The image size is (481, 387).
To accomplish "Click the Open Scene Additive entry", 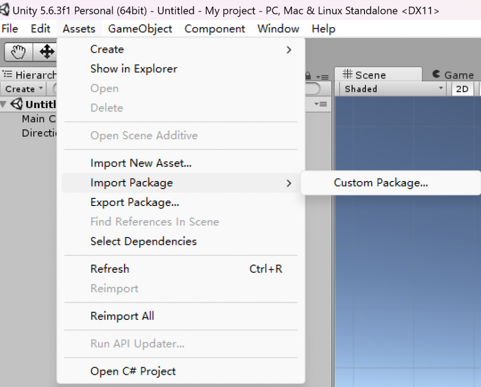I will [x=181, y=136].
